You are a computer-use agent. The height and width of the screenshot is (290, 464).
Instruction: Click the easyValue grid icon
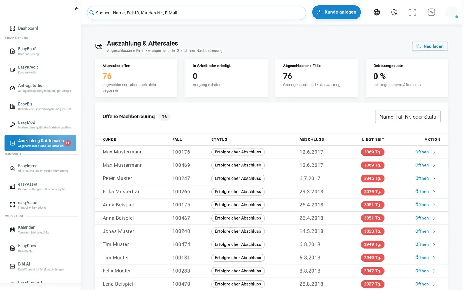pyautogui.click(x=12, y=205)
